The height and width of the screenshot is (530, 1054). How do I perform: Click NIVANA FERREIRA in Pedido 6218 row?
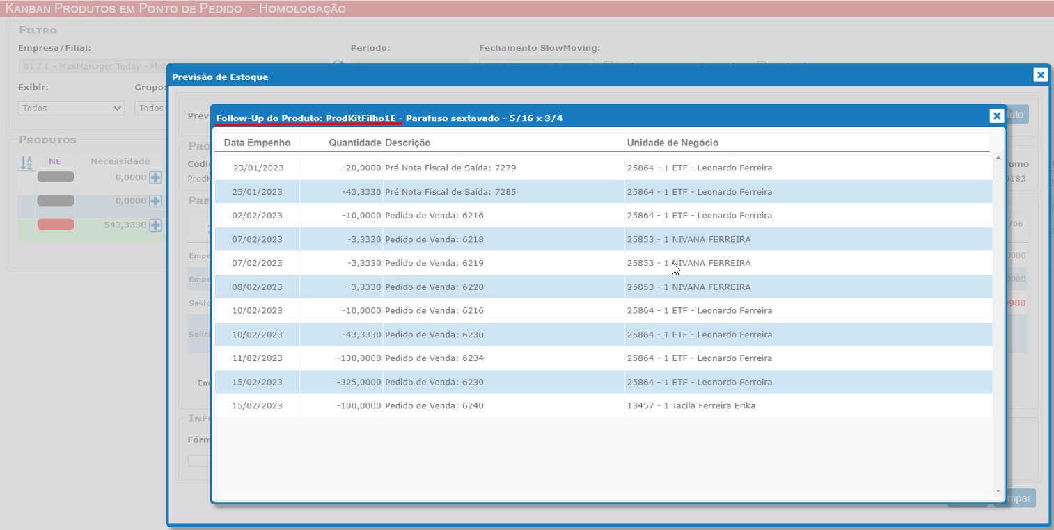711,239
